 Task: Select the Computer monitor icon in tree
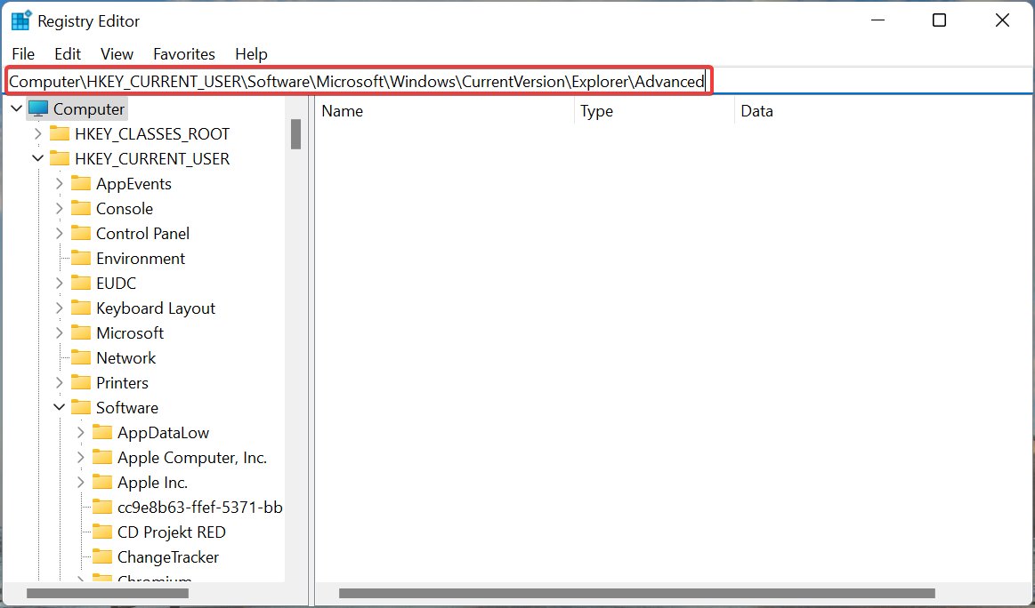click(39, 108)
